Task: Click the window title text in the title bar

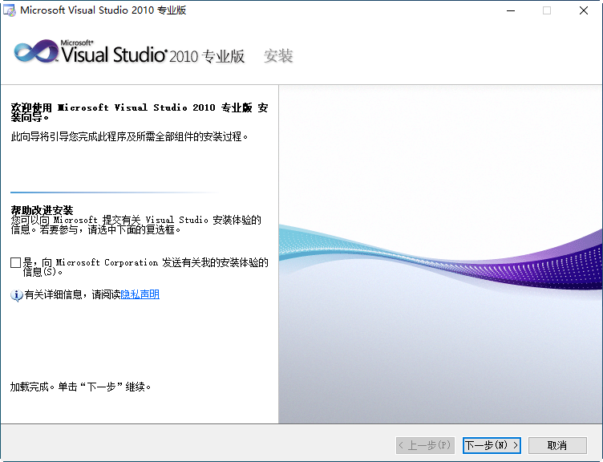Action: [x=103, y=10]
